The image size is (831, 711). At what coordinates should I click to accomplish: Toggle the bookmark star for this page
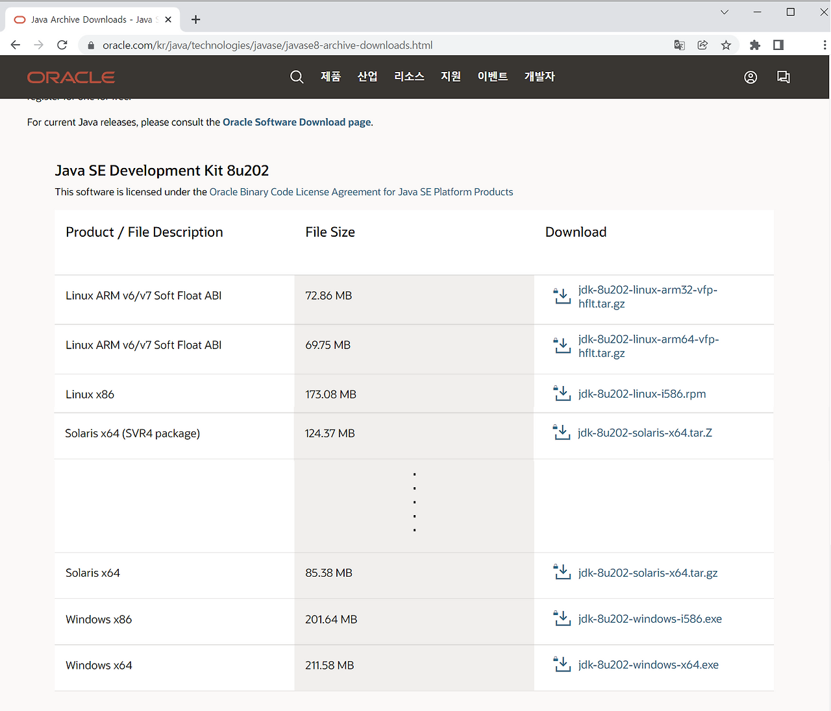click(726, 45)
